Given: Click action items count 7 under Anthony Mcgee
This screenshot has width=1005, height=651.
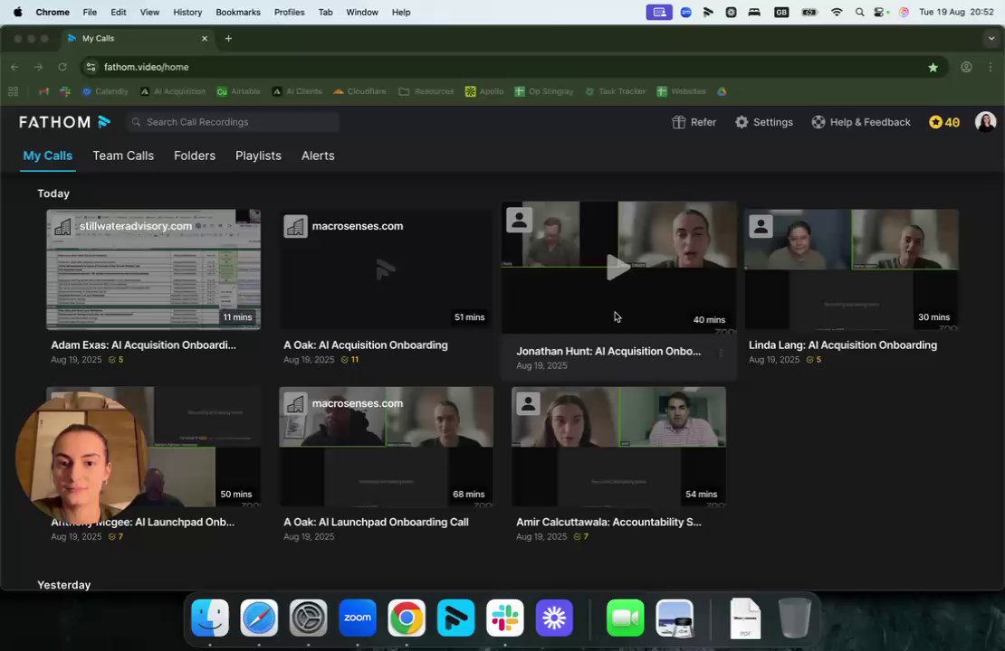Looking at the screenshot, I should tap(116, 536).
